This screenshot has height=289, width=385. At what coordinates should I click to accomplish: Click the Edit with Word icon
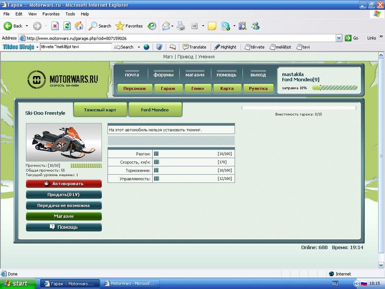(x=194, y=26)
